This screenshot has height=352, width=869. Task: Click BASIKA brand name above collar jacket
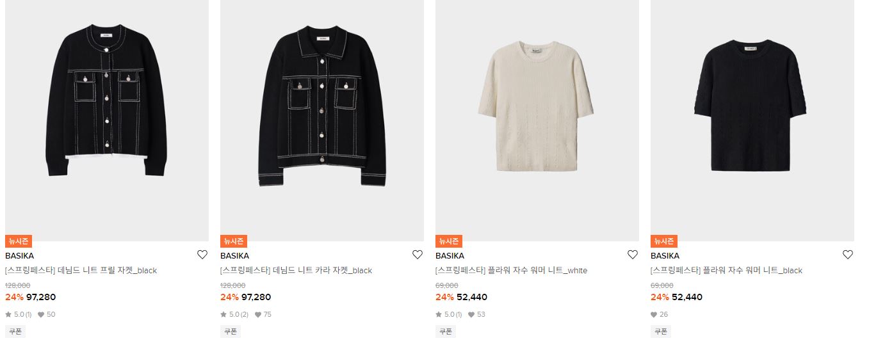click(234, 256)
